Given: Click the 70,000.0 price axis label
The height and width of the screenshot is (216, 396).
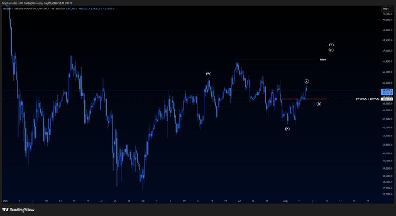Looking at the screenshot, I should 387,20.
